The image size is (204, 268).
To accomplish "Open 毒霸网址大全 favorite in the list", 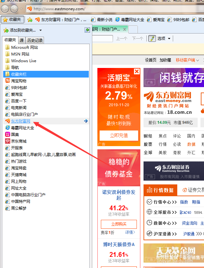I will coord(46,128).
